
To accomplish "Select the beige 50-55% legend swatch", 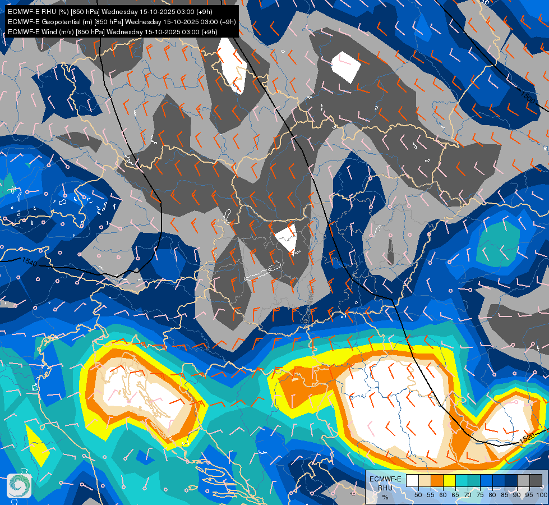I will click(x=425, y=480).
